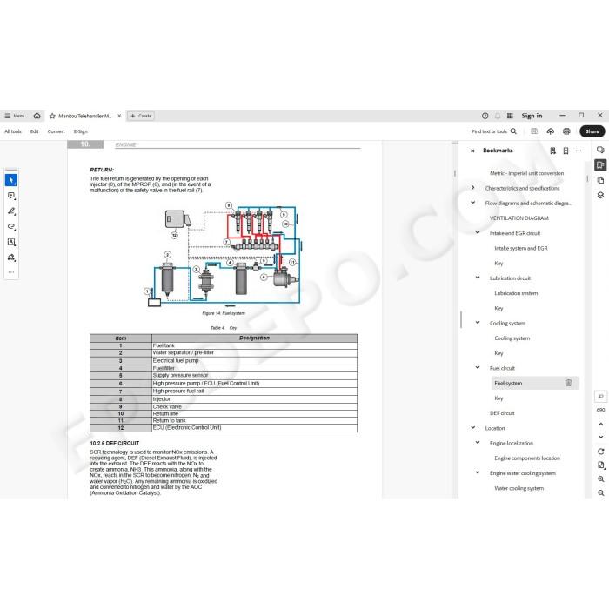The width and height of the screenshot is (609, 609).
Task: Collapse Engine water cooling system bookmark
Action: [478, 472]
